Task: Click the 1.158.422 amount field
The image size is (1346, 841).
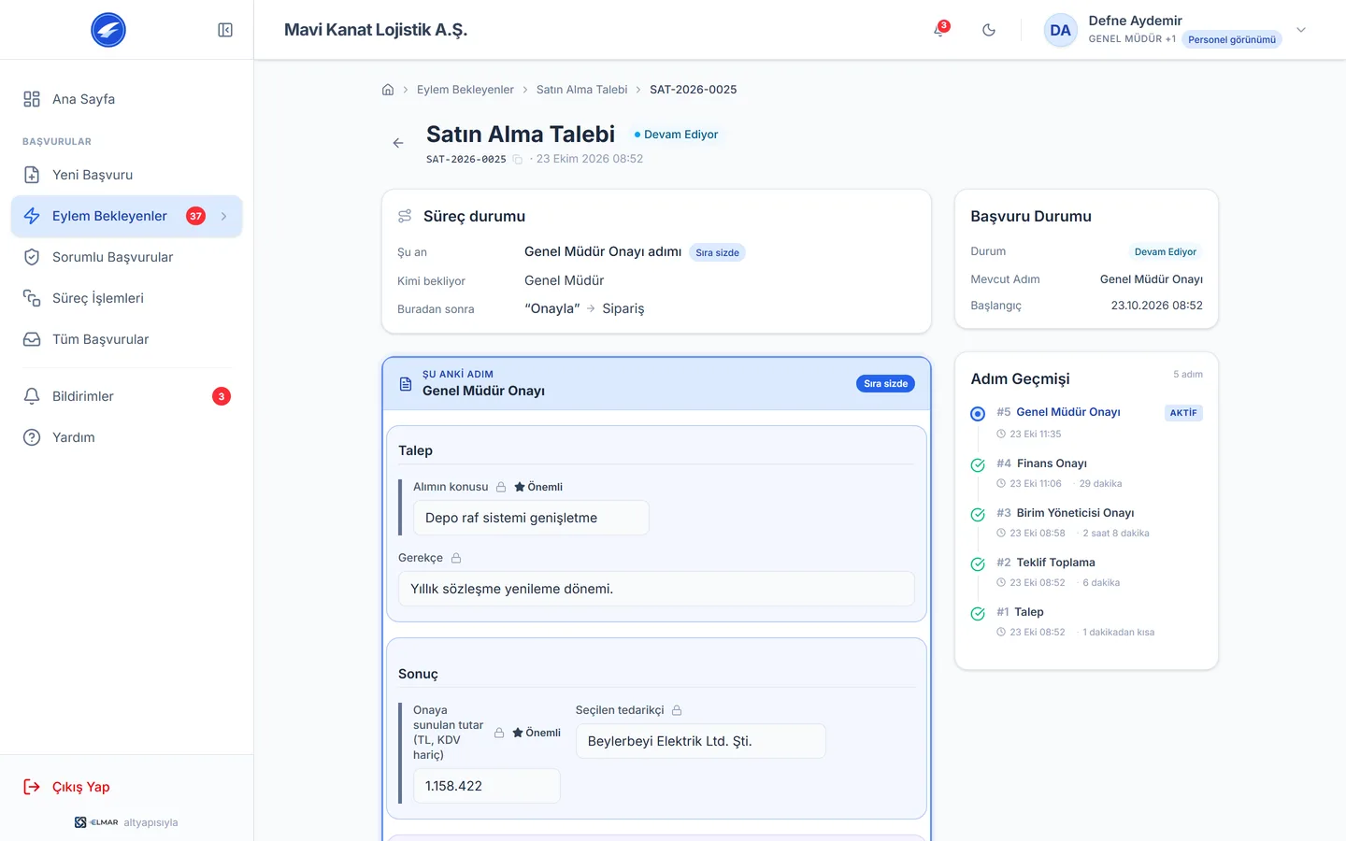Action: (487, 786)
